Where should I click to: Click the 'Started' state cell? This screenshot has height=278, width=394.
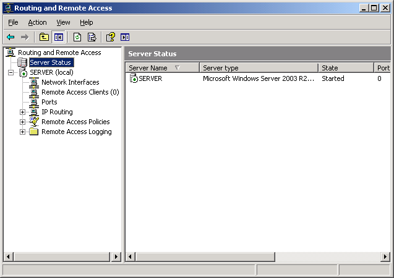(x=333, y=78)
